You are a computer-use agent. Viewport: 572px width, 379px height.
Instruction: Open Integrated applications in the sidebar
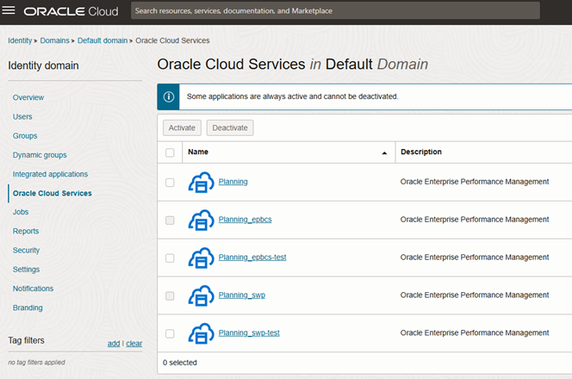coord(50,174)
